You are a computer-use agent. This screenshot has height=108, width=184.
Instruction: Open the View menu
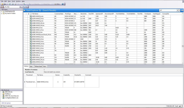(9, 1)
